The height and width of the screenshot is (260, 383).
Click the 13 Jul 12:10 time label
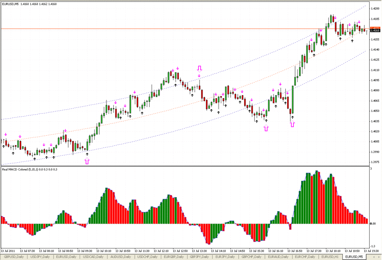click(x=161, y=251)
